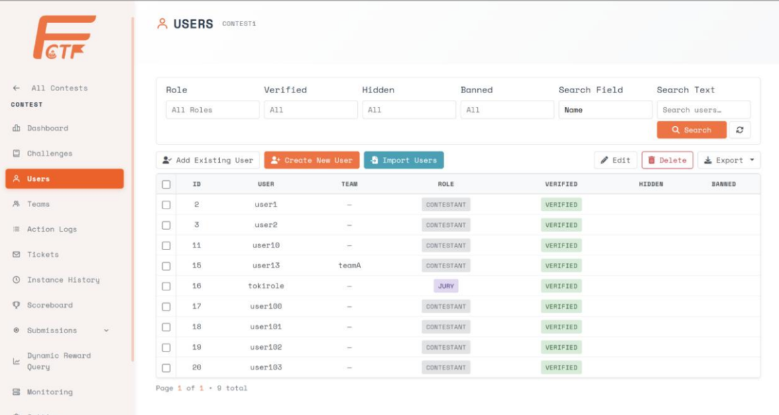
Task: Click Add Existing User button
Action: click(208, 160)
